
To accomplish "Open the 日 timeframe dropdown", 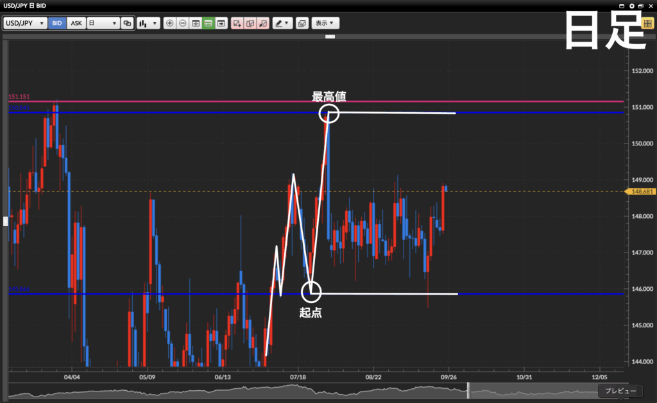I will click(103, 23).
